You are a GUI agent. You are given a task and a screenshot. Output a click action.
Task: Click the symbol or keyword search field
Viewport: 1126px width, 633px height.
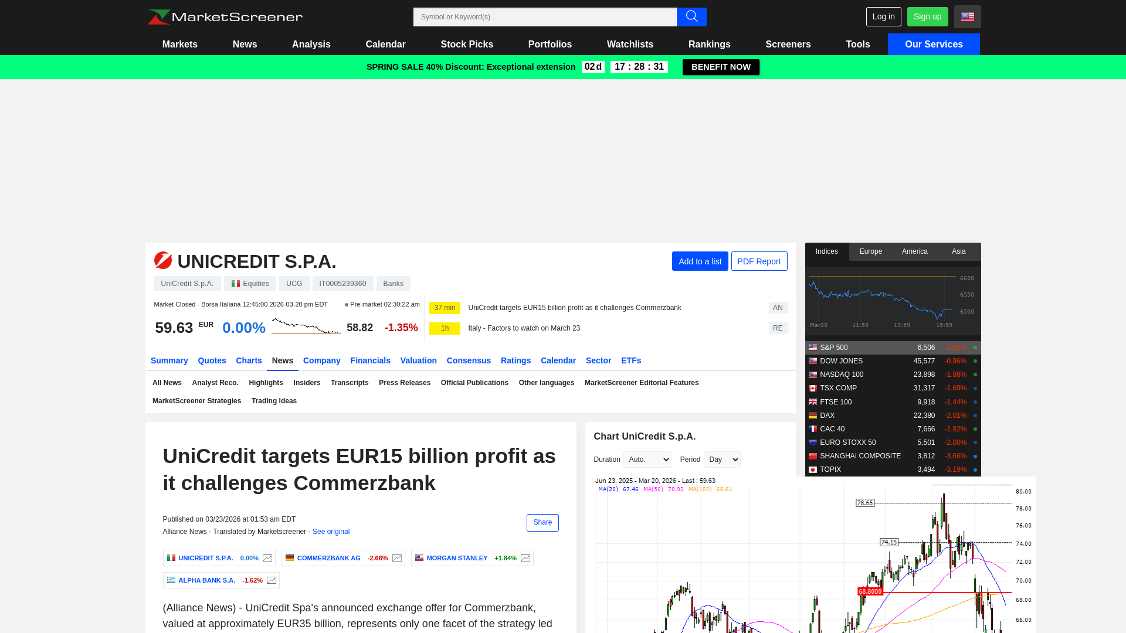click(544, 17)
